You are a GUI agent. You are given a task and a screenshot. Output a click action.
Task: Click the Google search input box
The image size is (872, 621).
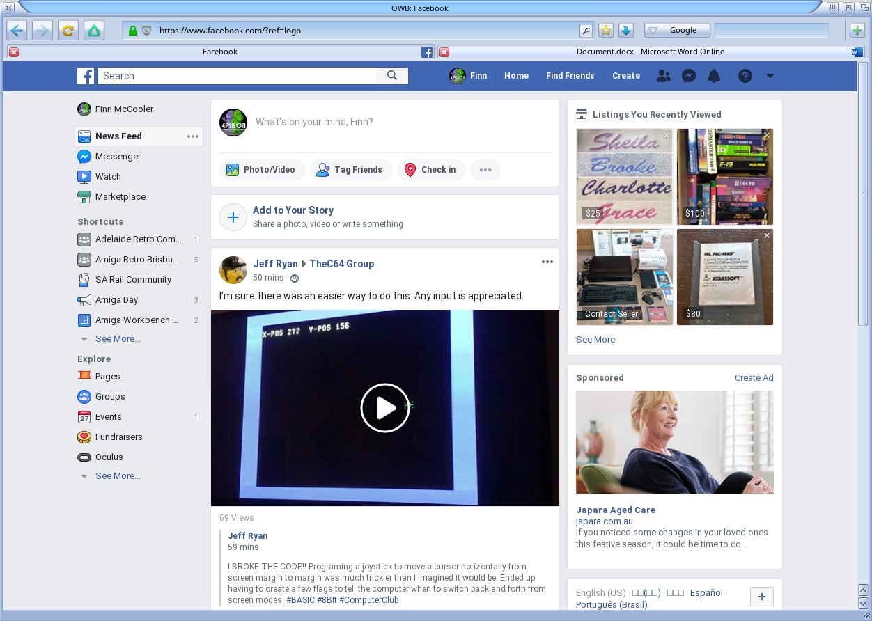tap(772, 30)
